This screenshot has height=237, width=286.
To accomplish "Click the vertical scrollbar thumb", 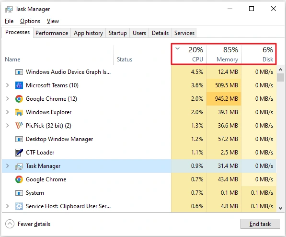I will (281, 77).
